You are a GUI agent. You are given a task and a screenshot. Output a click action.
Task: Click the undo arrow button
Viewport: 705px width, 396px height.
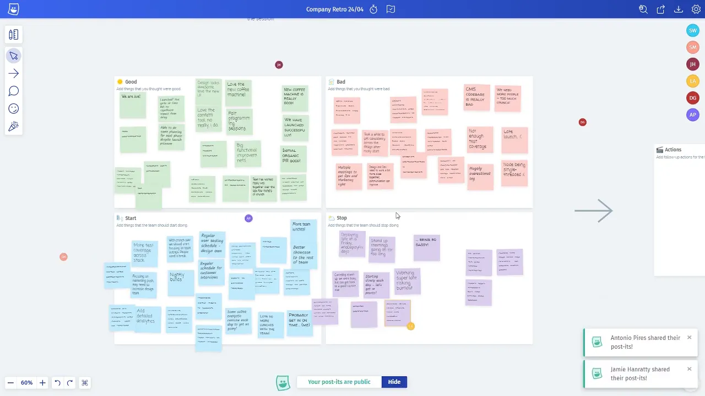pyautogui.click(x=57, y=383)
